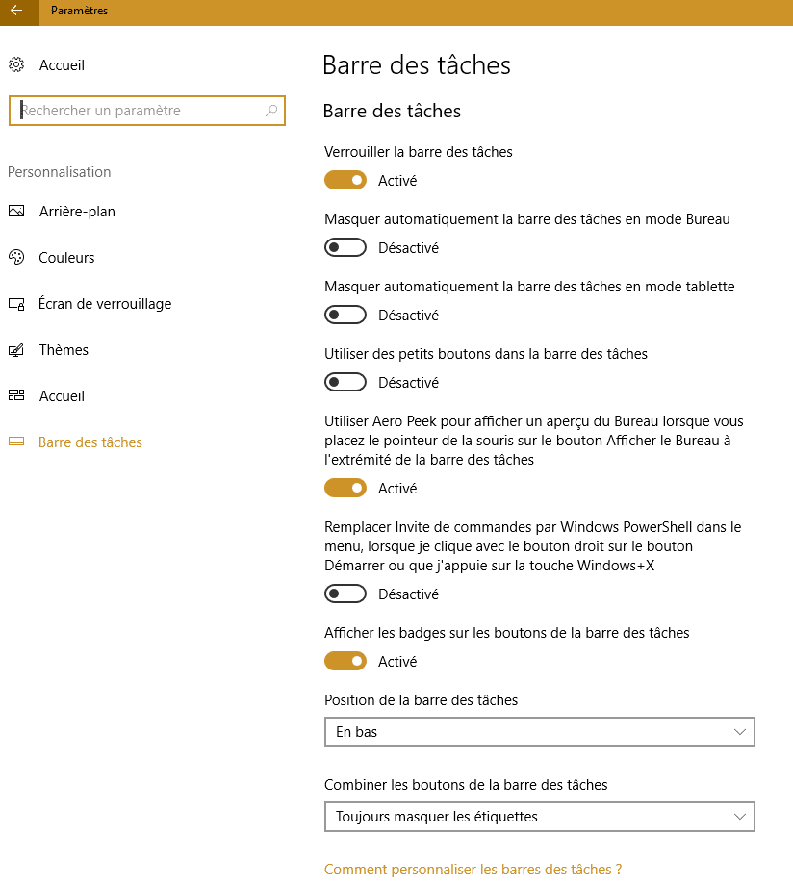Click the Barre des tâches sidebar icon
This screenshot has height=884, width=793.
tap(16, 442)
